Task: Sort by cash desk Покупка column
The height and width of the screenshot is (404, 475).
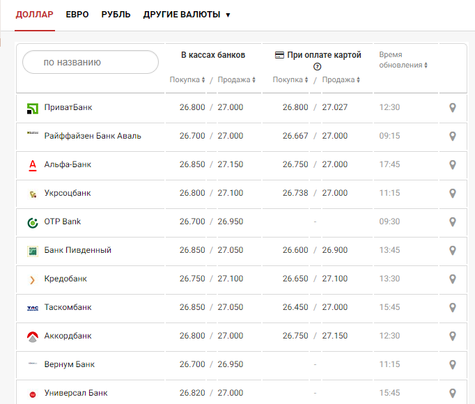Action: click(187, 80)
